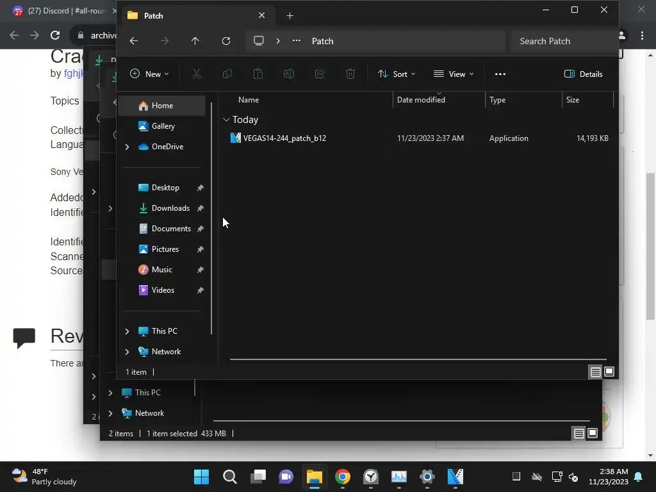Click the Copy icon in Patch toolbar
The height and width of the screenshot is (492, 656).
point(227,74)
